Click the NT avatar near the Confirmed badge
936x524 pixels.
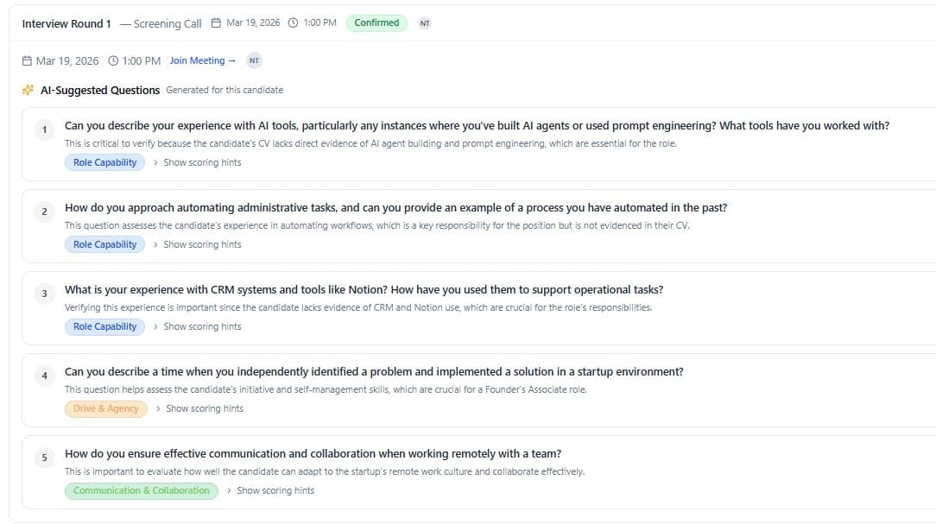(x=424, y=23)
